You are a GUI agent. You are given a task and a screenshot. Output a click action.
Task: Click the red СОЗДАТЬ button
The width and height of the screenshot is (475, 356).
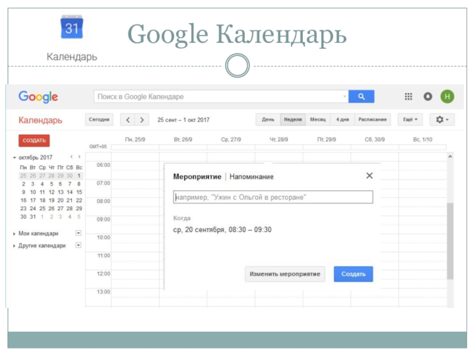(34, 141)
